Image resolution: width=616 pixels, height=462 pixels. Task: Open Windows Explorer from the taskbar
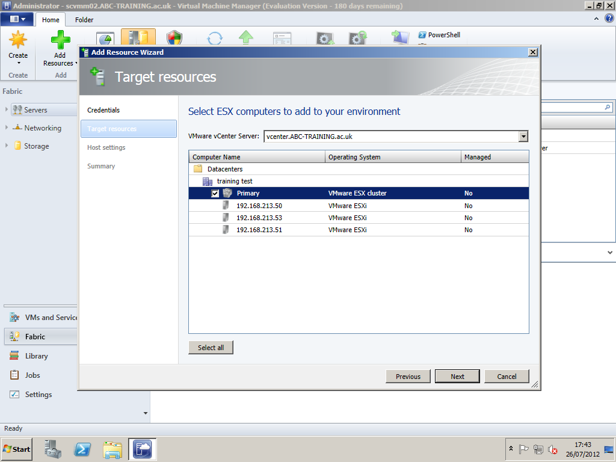[x=112, y=449]
